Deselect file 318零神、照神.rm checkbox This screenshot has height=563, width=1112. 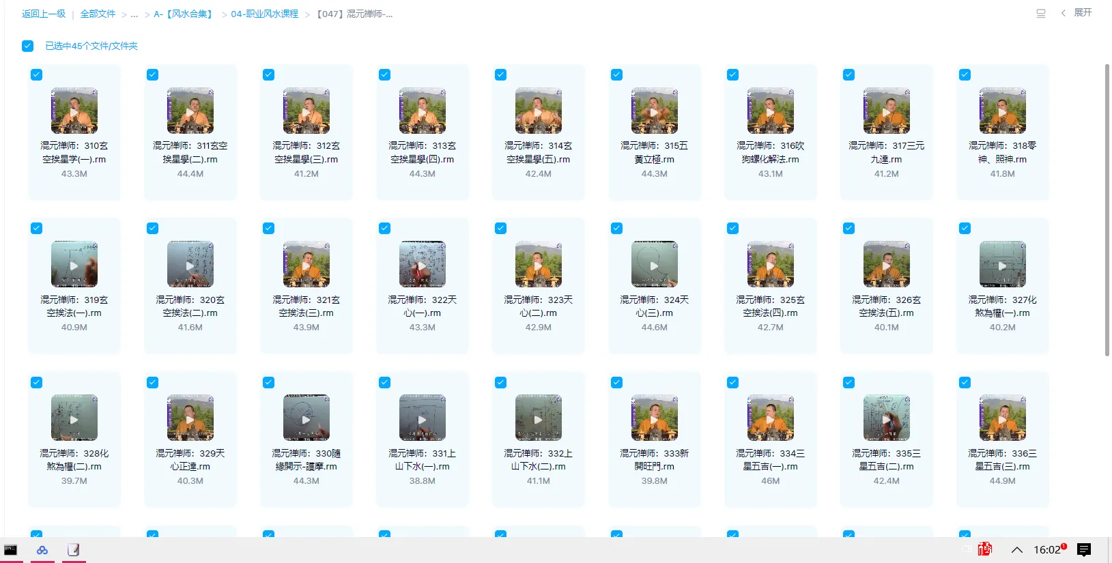click(965, 75)
